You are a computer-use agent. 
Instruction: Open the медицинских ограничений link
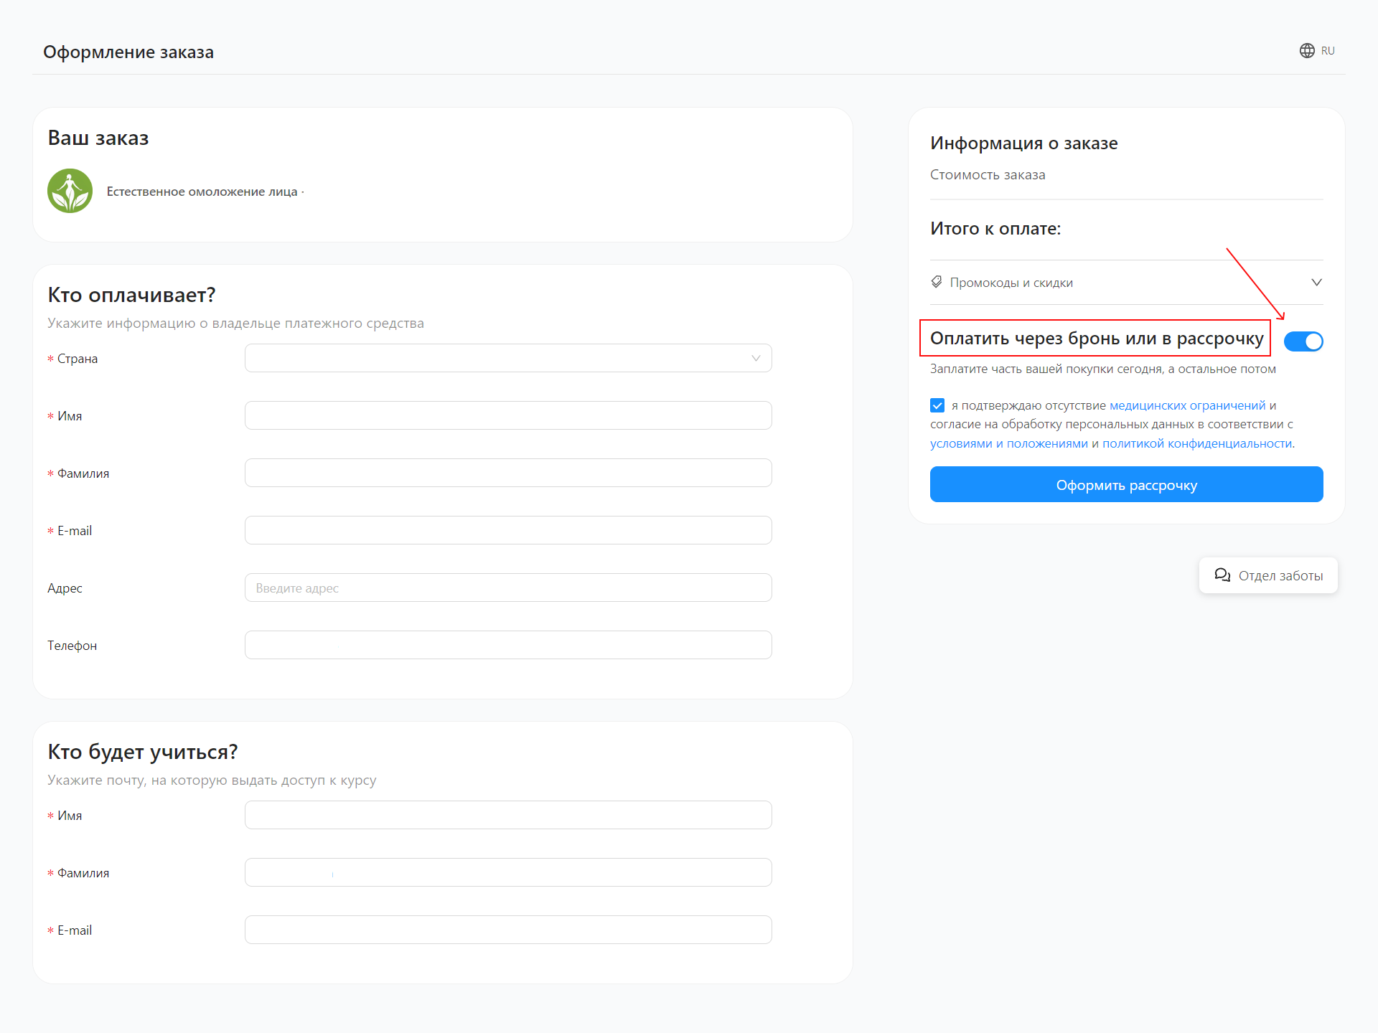(1187, 405)
